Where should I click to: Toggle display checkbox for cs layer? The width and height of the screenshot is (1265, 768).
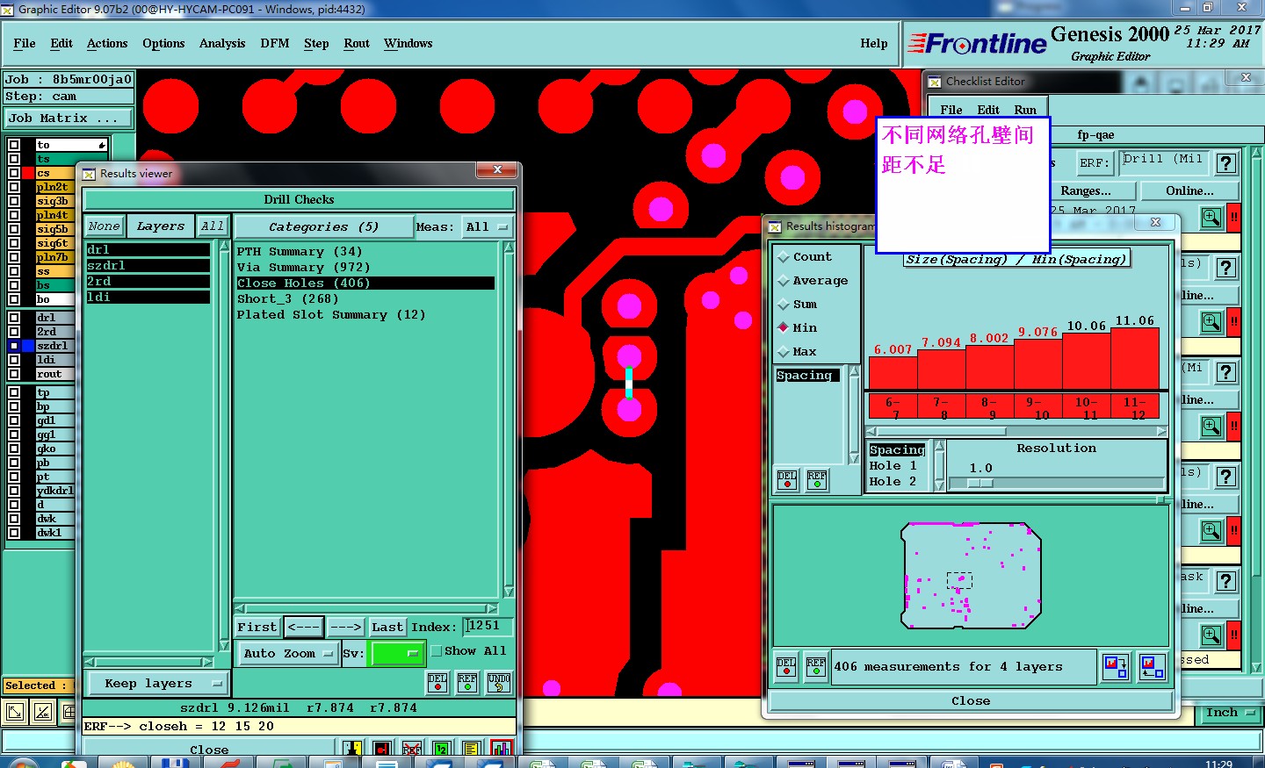click(14, 173)
